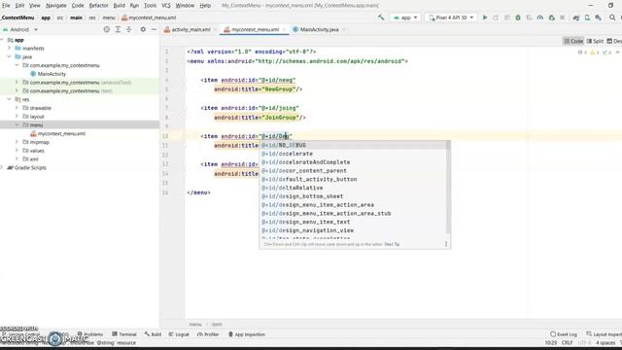Open the Problems tool window
Image resolution: width=622 pixels, height=350 pixels.
[90, 334]
